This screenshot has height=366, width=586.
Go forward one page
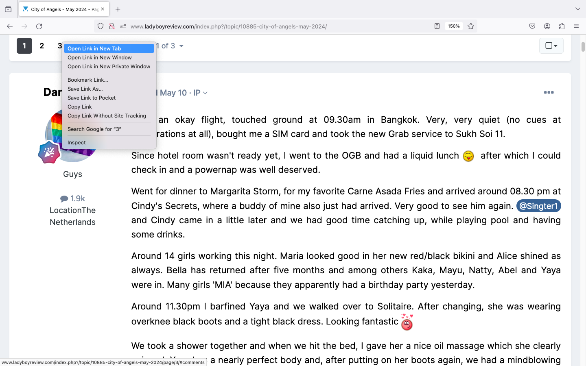coord(24,26)
